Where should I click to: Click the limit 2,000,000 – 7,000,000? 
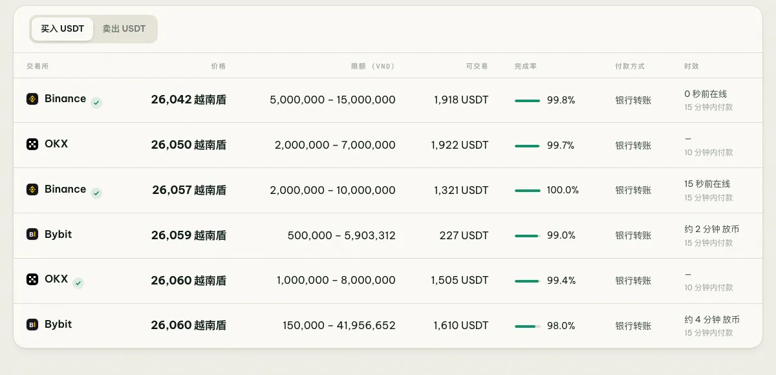pos(335,145)
